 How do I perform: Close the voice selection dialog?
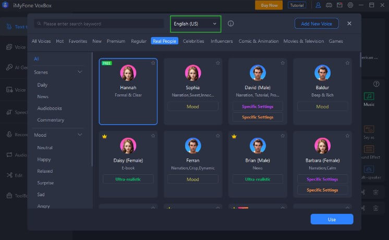[x=349, y=23]
